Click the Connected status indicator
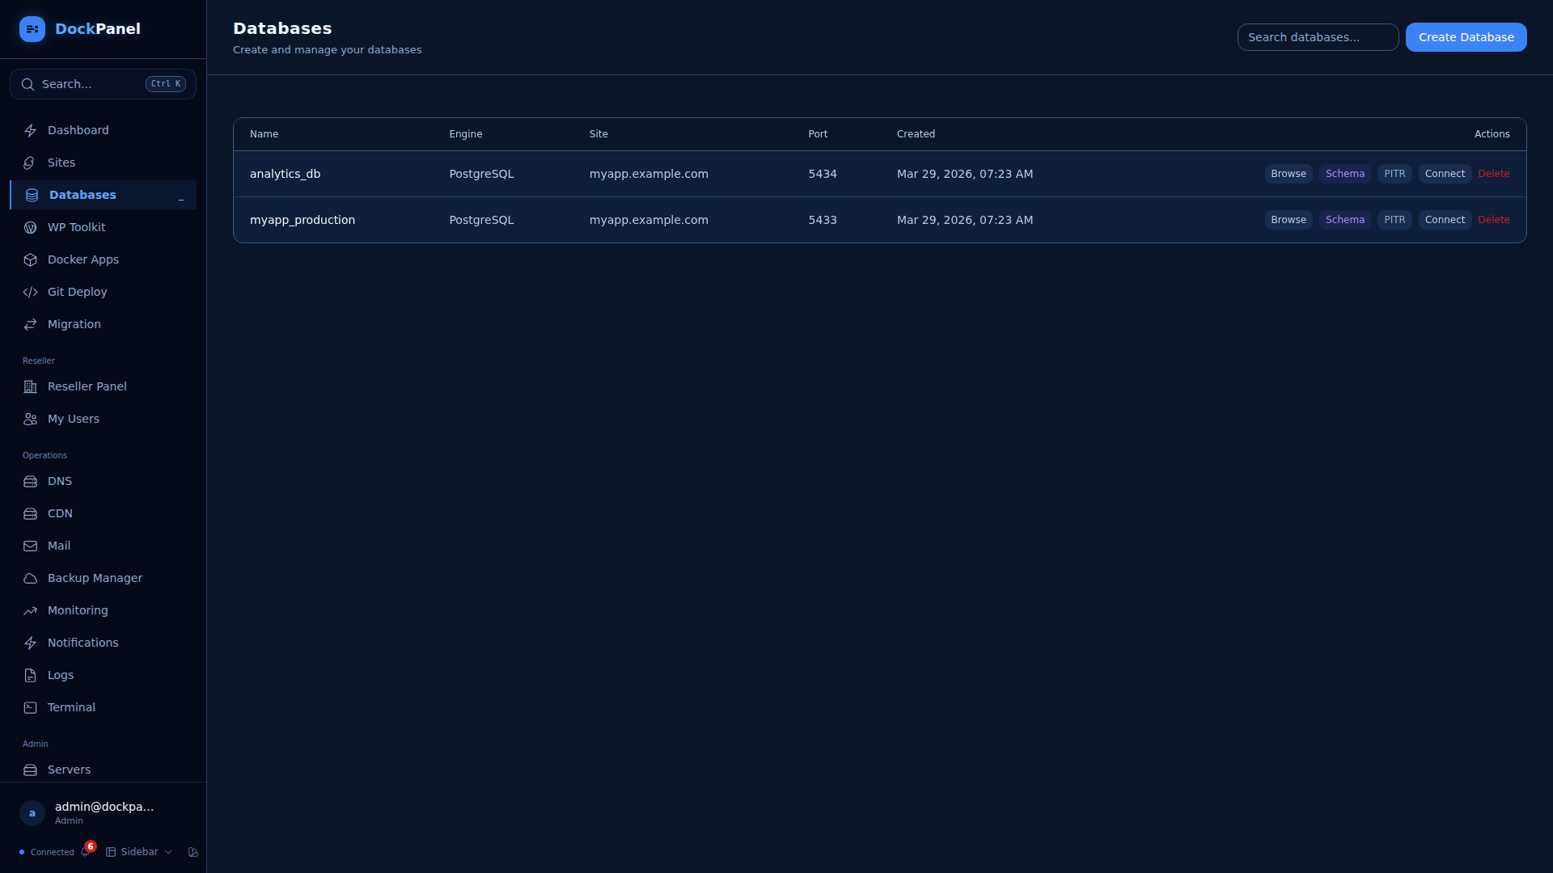This screenshot has height=873, width=1553. 47,852
